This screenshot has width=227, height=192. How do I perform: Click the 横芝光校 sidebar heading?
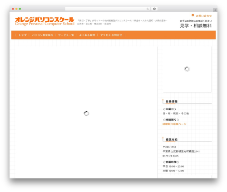click(172, 139)
